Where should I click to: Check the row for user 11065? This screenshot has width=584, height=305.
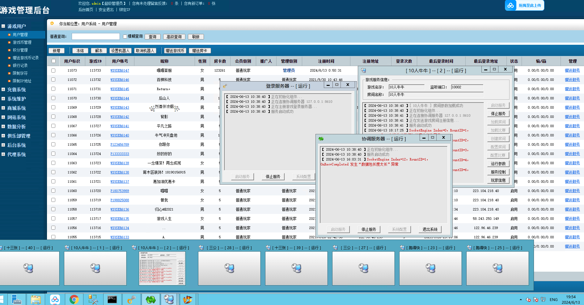pyautogui.click(x=53, y=144)
